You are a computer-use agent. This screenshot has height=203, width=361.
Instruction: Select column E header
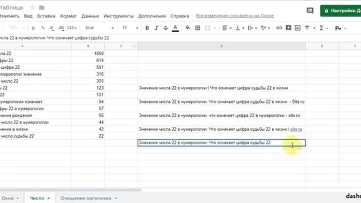322,46
